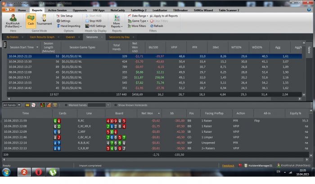Select hand played at 10.04.2015 21:59
The image size is (315, 184).
156,121
